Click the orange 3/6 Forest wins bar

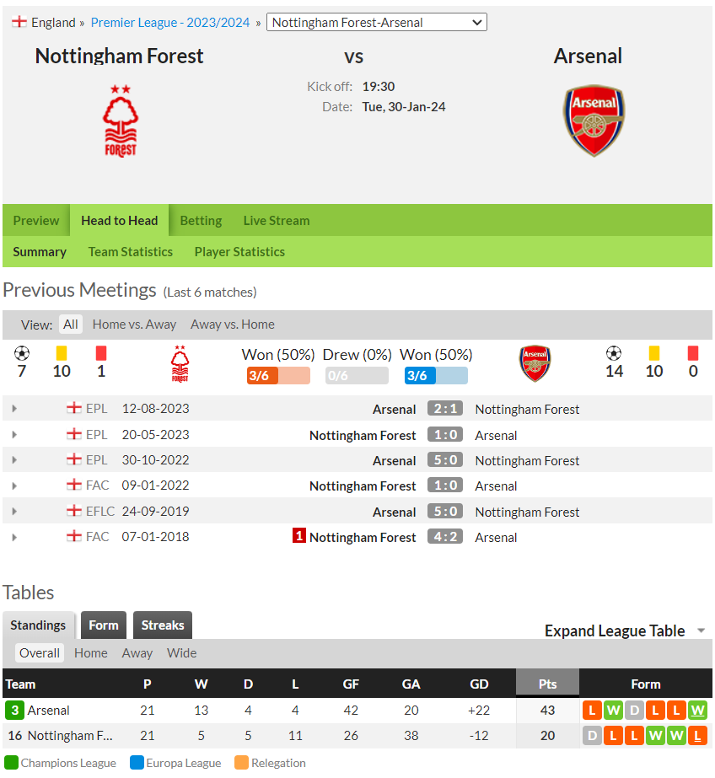pyautogui.click(x=278, y=376)
